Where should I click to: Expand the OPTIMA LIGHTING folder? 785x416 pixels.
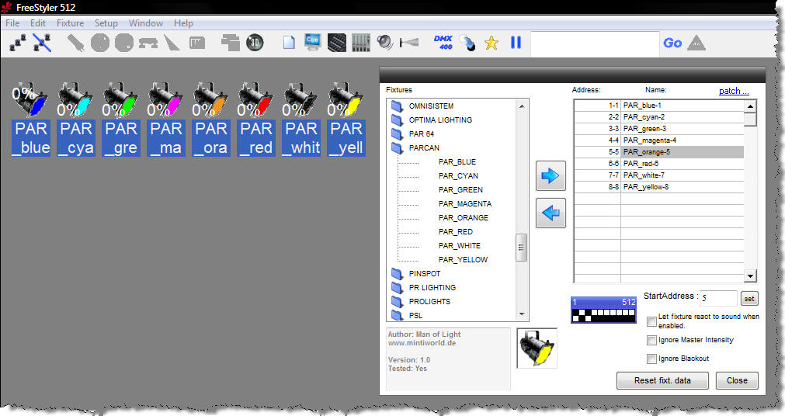click(x=398, y=120)
